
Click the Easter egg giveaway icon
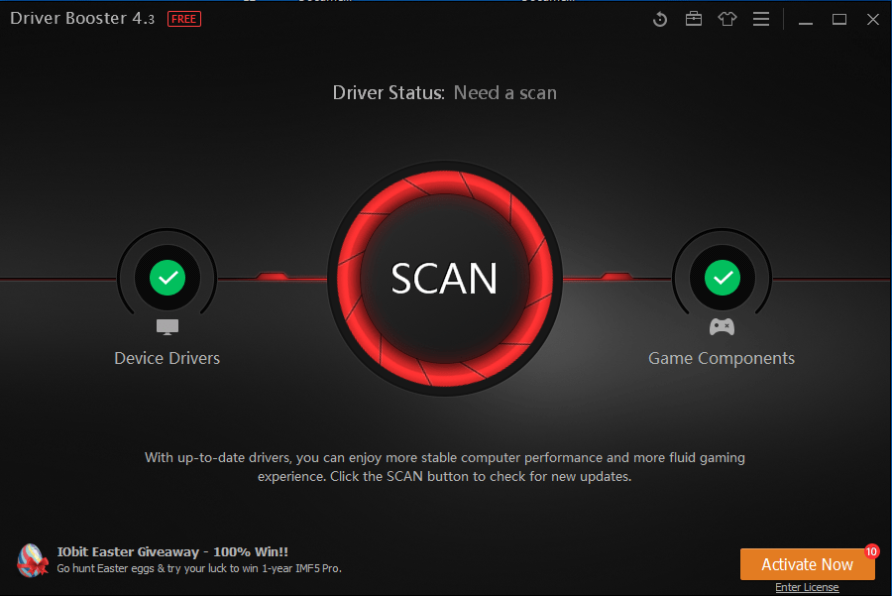[x=33, y=560]
